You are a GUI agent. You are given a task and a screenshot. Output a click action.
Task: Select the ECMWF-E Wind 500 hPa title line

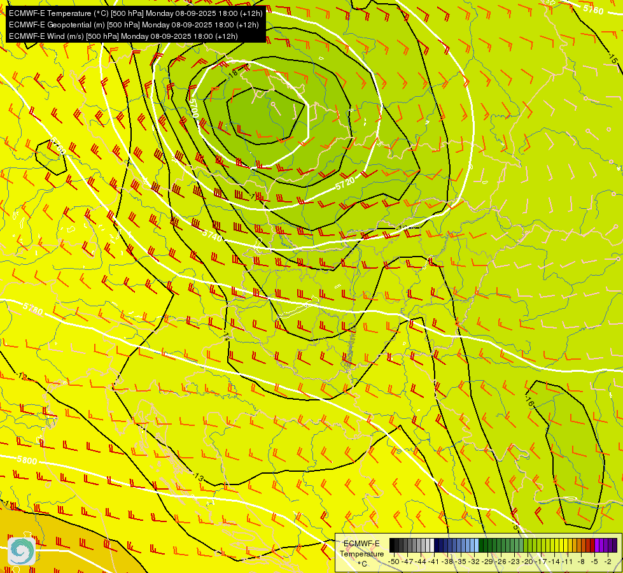pos(123,36)
